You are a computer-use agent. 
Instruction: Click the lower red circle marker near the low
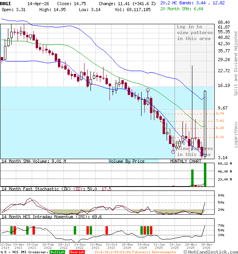(x=173, y=152)
